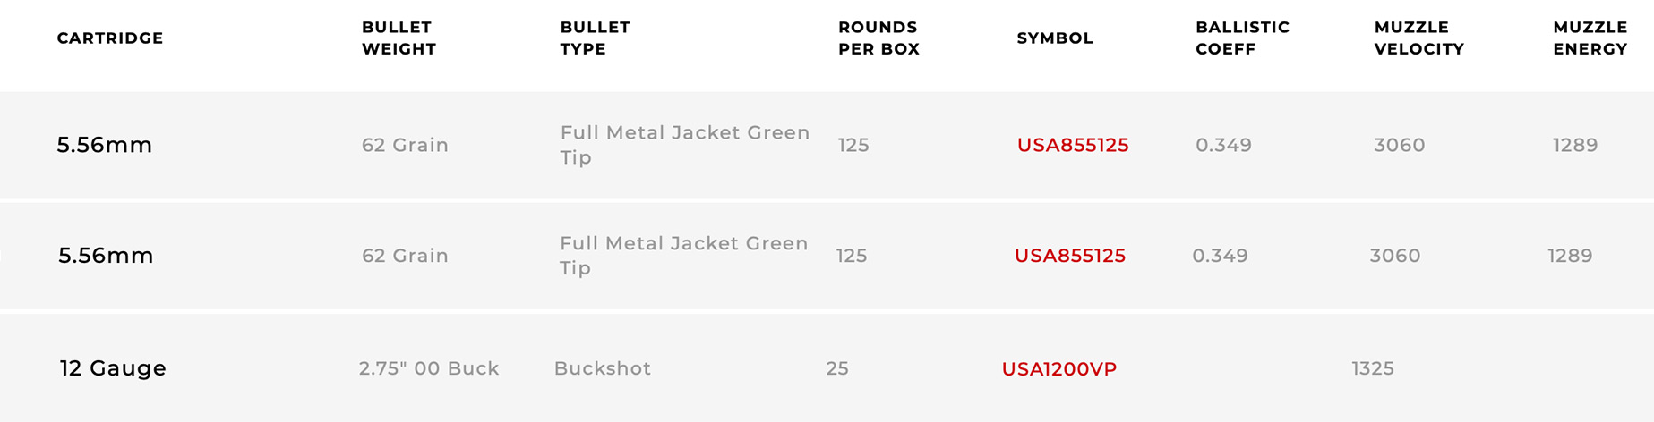
Task: Open the USA1200VP symbol link
Action: (x=1059, y=369)
